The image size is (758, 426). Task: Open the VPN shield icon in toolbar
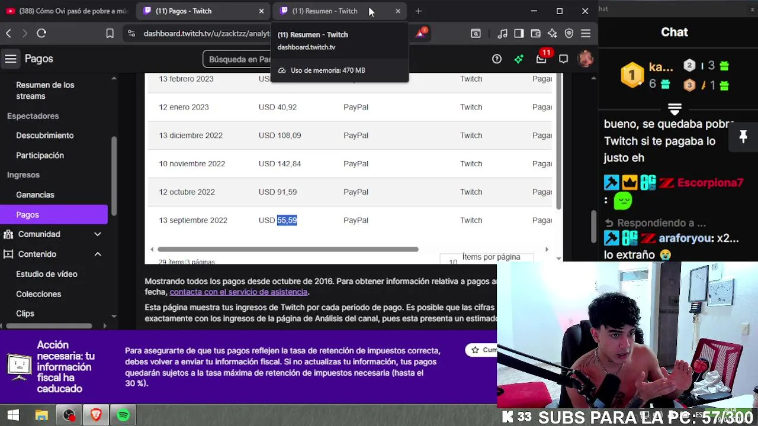pyautogui.click(x=569, y=34)
